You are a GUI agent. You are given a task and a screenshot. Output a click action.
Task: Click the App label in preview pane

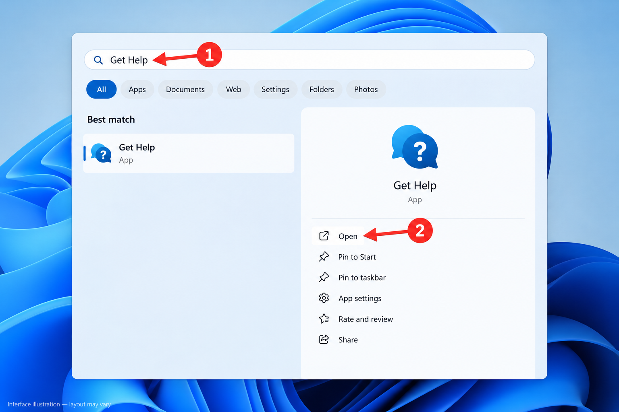415,200
